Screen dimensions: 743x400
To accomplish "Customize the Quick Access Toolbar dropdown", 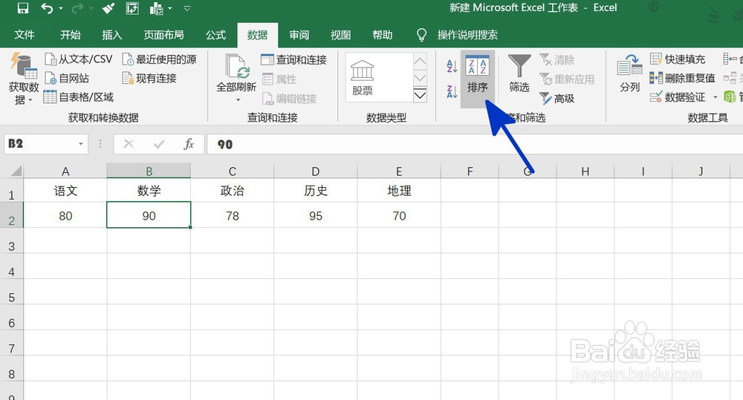I will [x=187, y=8].
